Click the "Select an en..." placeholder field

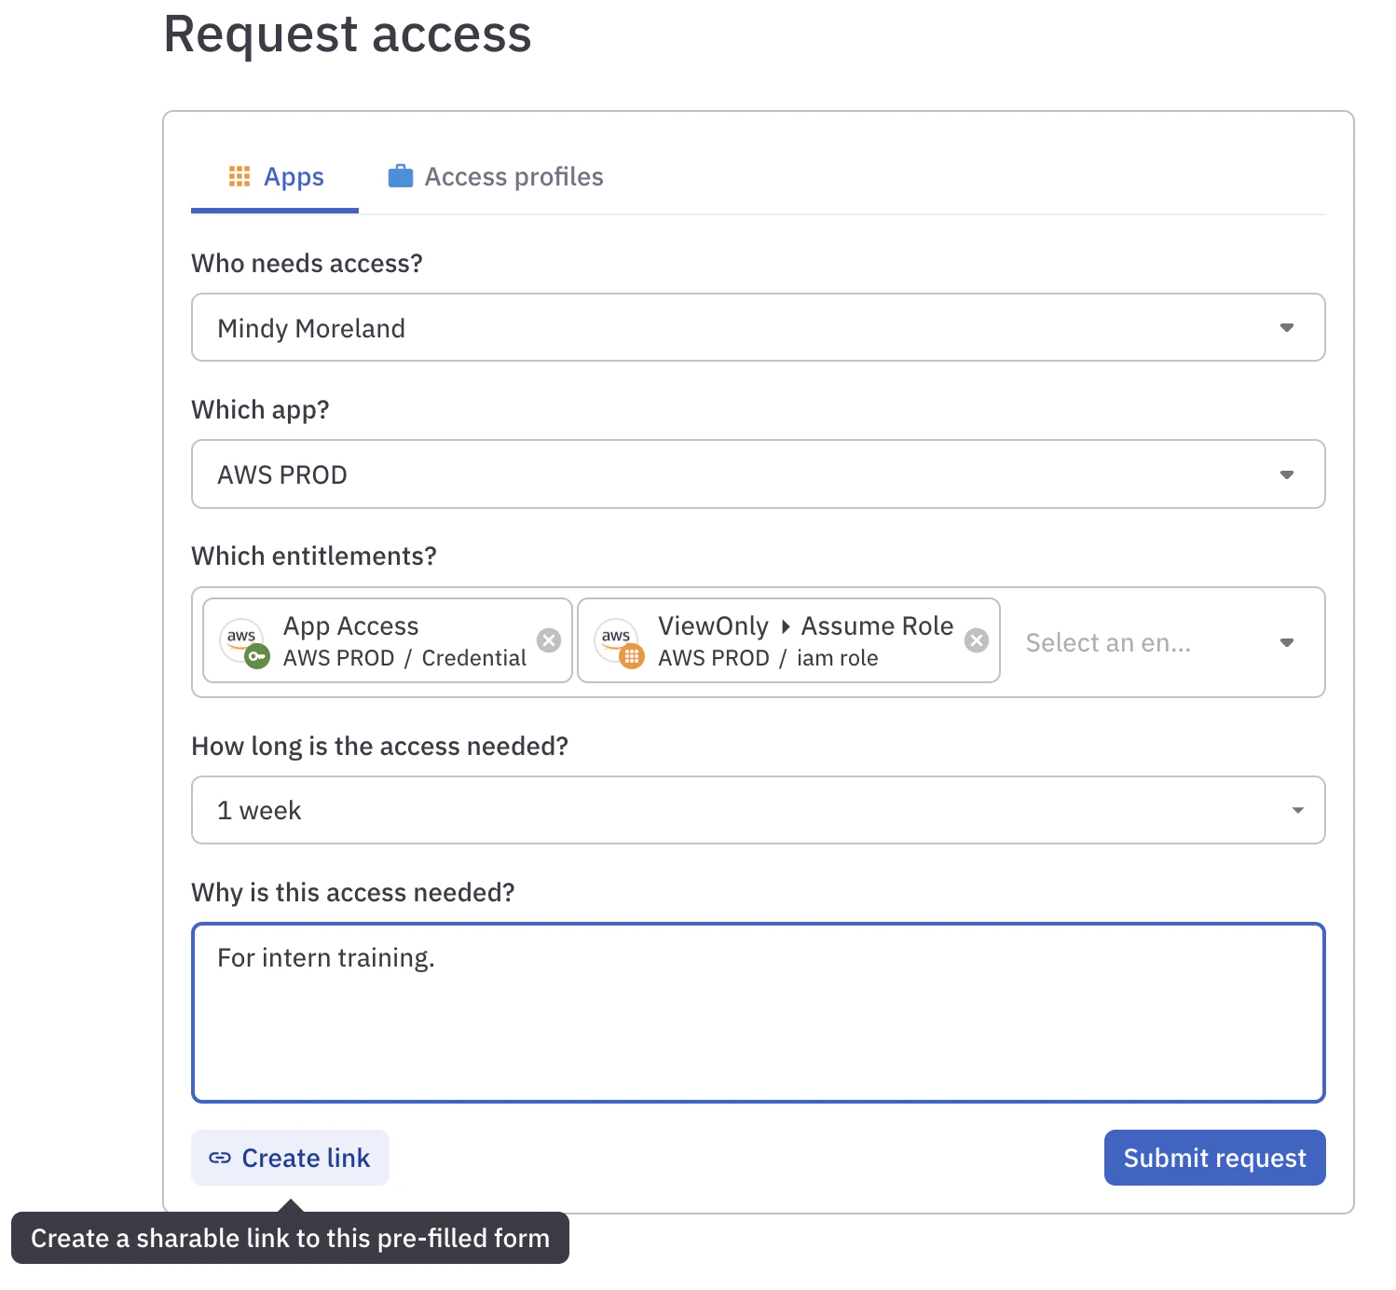point(1109,642)
